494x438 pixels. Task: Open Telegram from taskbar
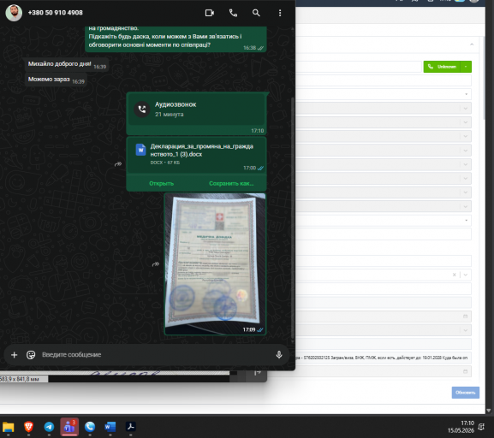(x=49, y=427)
